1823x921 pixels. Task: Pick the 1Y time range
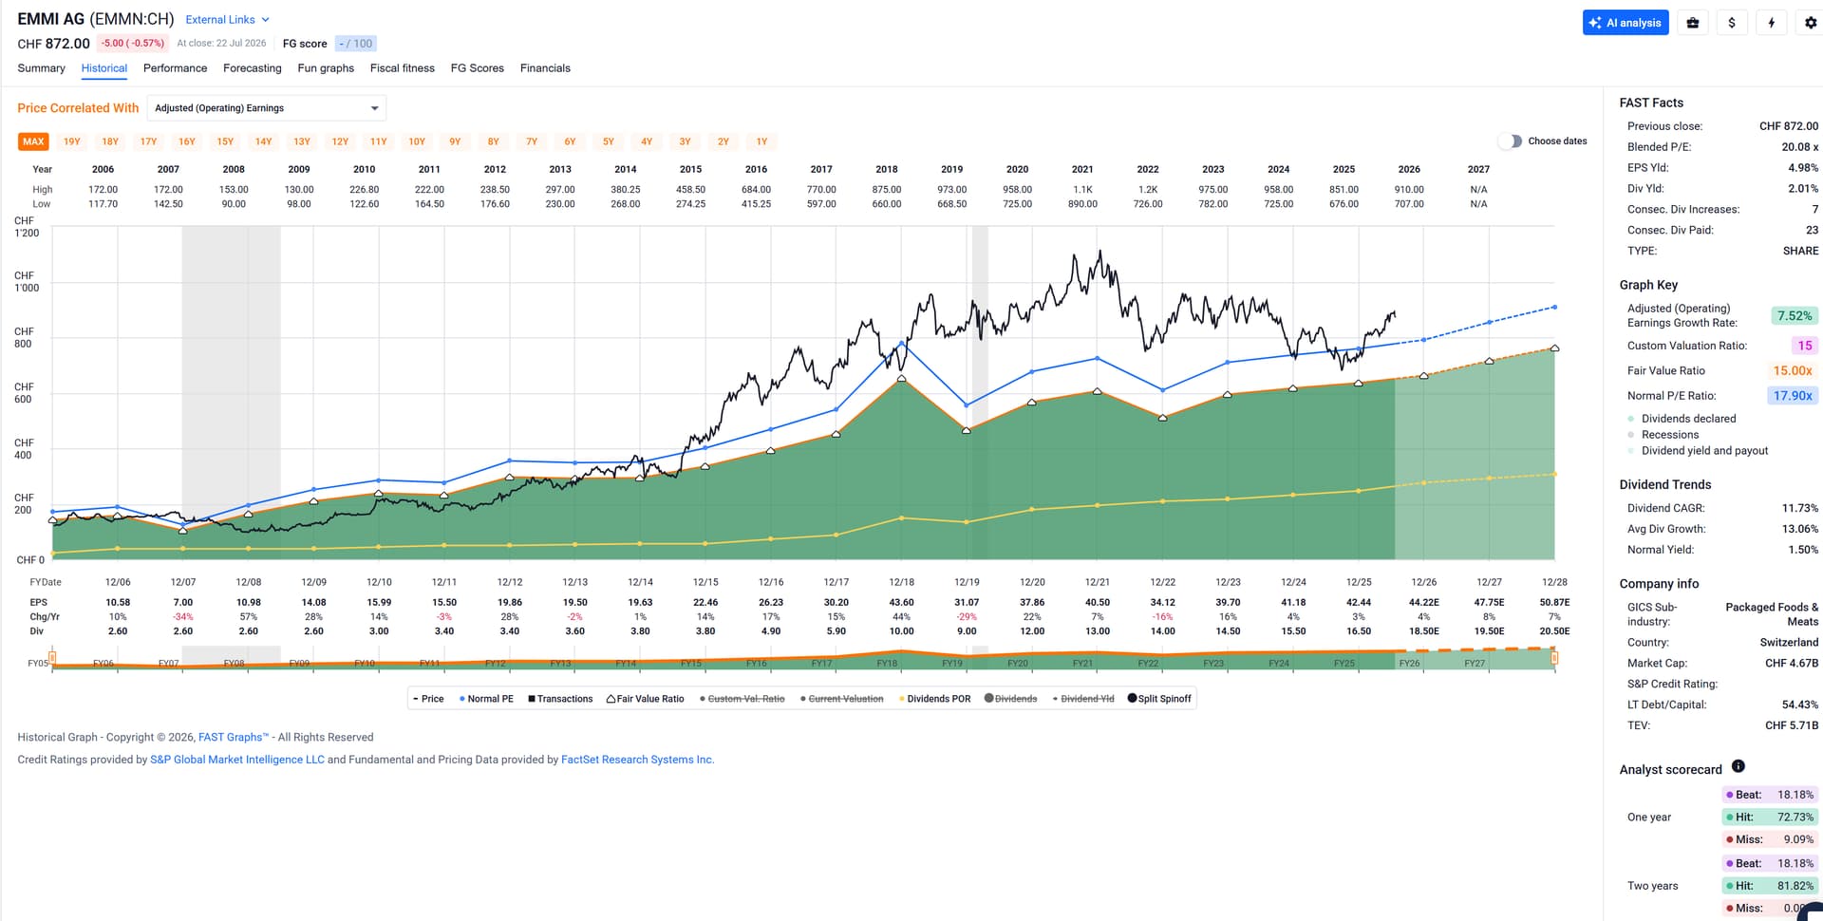[x=761, y=141]
